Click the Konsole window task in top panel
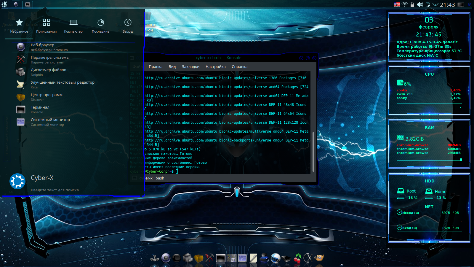The width and height of the screenshot is (474, 267). click(x=28, y=4)
